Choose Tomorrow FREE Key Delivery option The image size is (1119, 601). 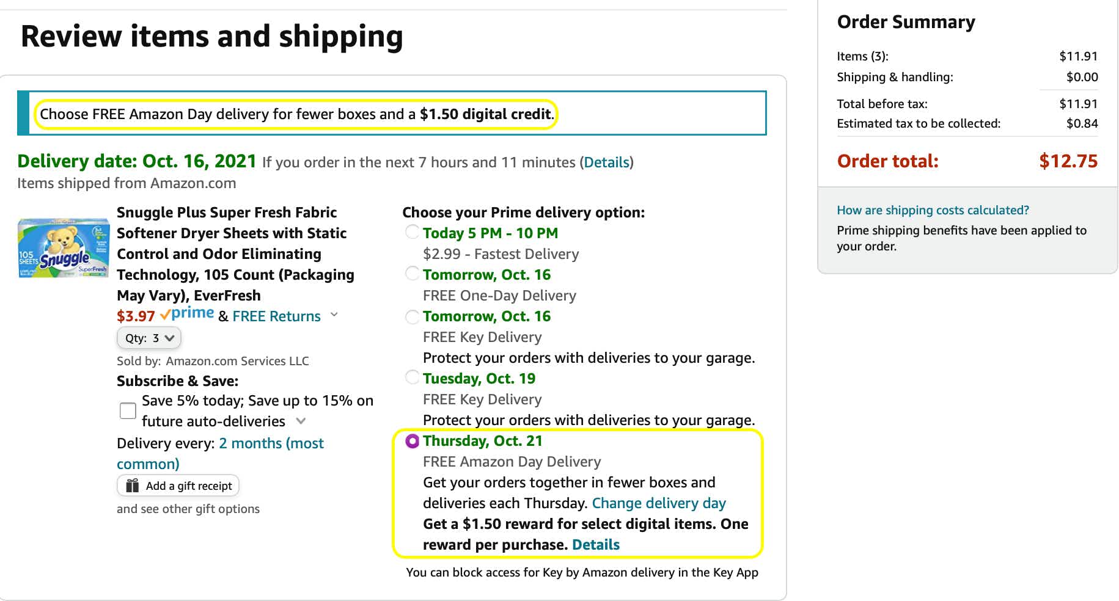click(x=413, y=316)
